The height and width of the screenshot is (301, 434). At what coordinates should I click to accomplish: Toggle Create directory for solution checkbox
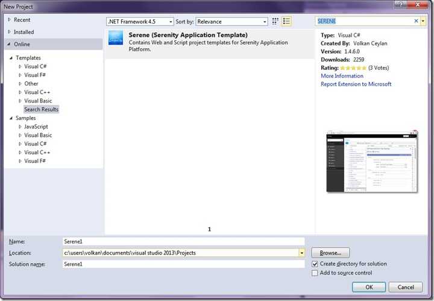315,264
